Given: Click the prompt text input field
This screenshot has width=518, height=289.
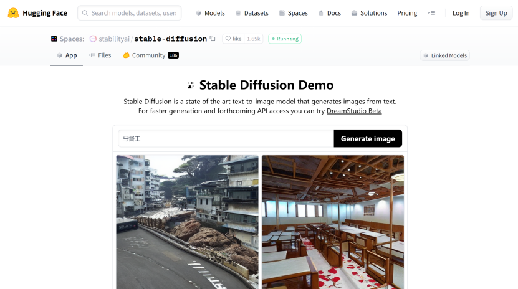Looking at the screenshot, I should tap(226, 138).
